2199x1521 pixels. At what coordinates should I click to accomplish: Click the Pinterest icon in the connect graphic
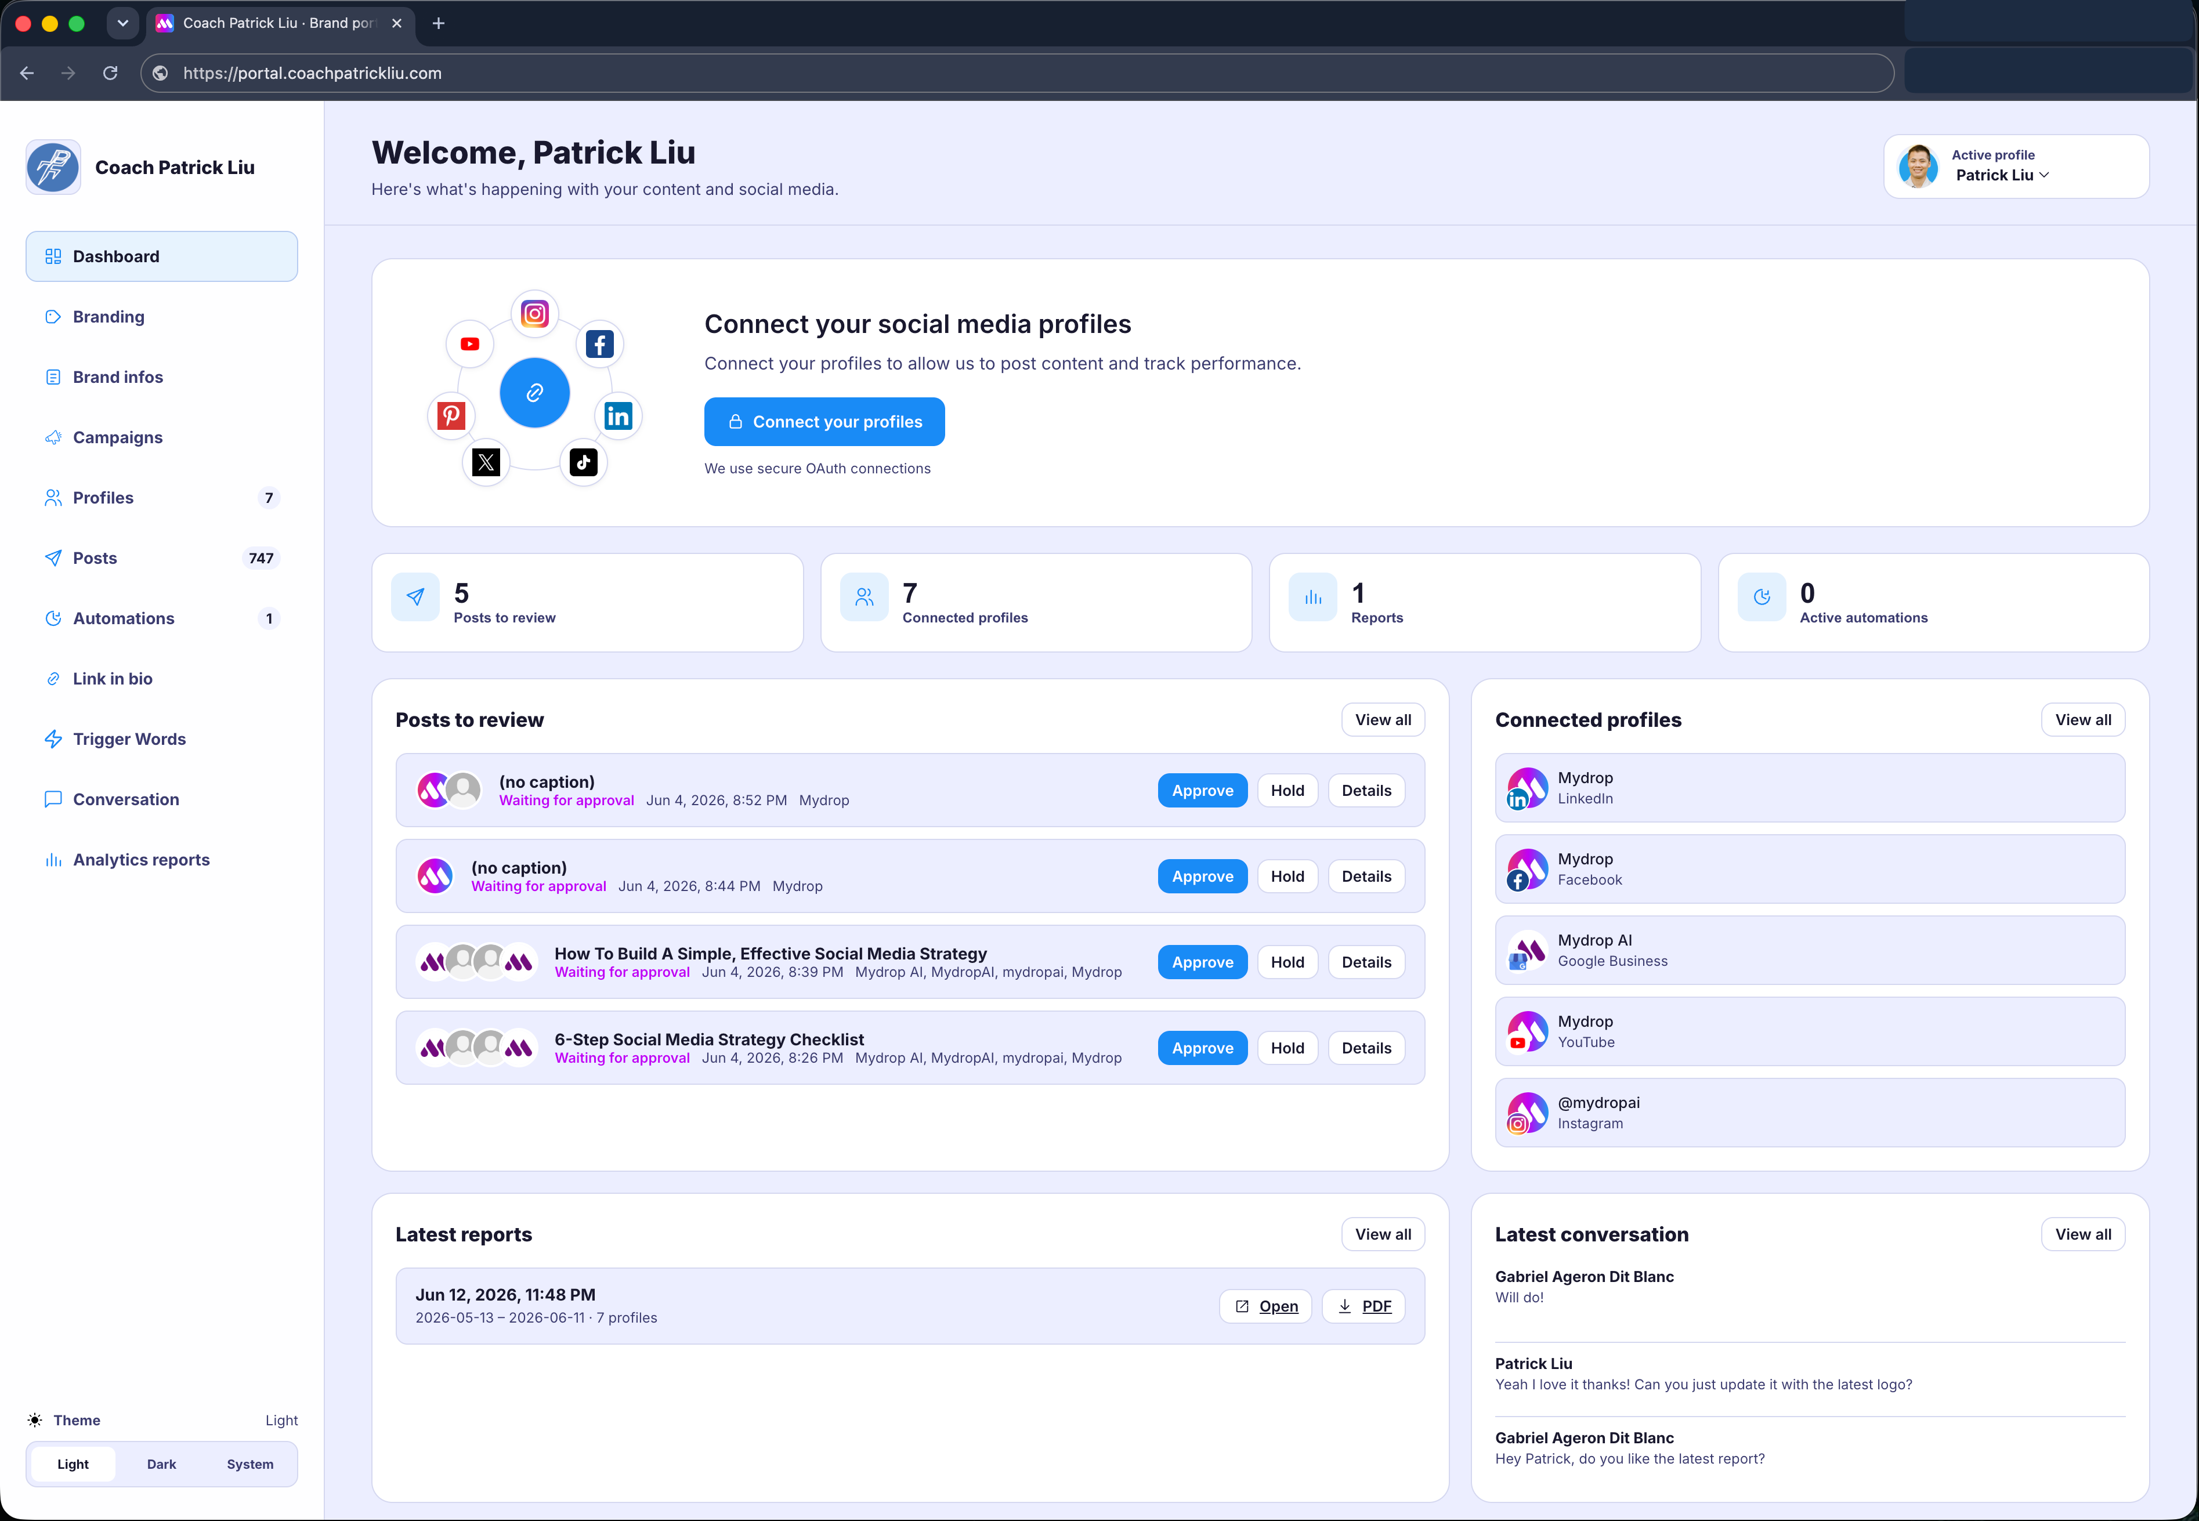pos(451,415)
